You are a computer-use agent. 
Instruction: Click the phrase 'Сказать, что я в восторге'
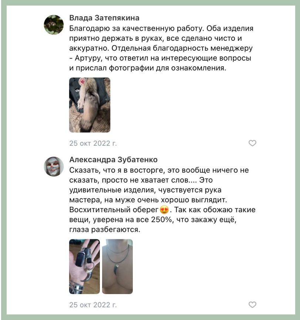117,170
